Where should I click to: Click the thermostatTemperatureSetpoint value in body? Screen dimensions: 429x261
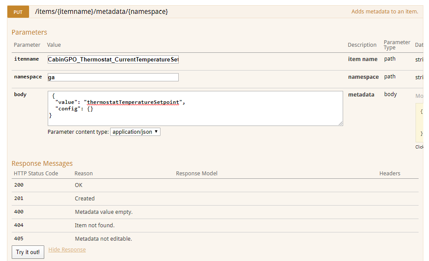134,102
